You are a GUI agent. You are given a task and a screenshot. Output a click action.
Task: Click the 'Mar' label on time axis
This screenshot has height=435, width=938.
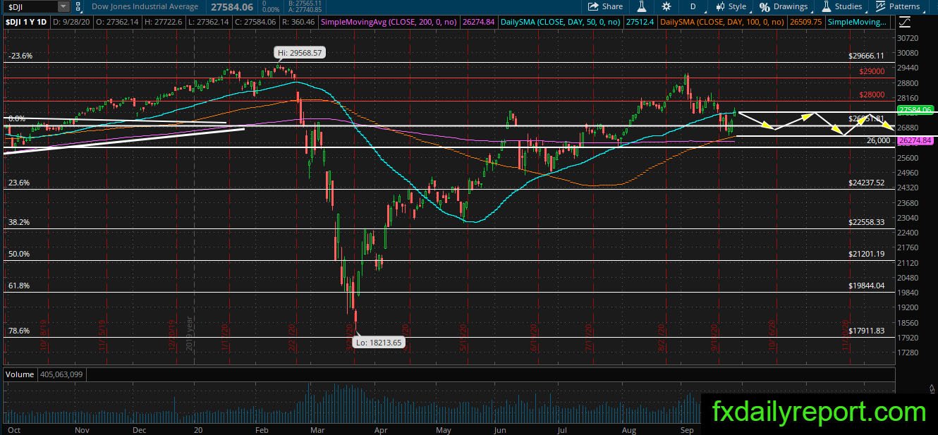[x=318, y=429]
